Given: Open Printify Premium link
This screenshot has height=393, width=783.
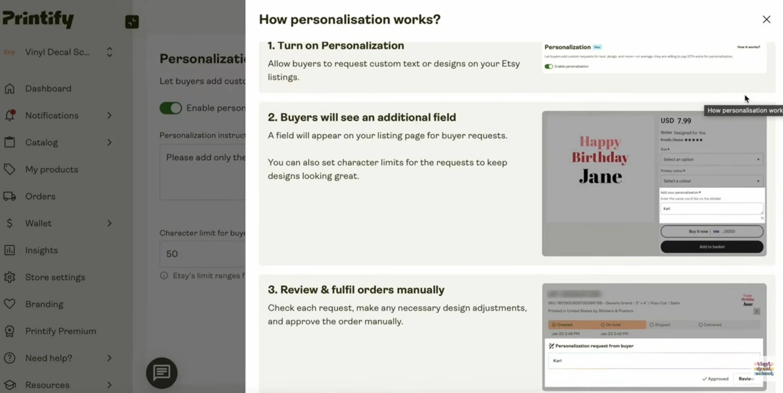Looking at the screenshot, I should (x=60, y=331).
